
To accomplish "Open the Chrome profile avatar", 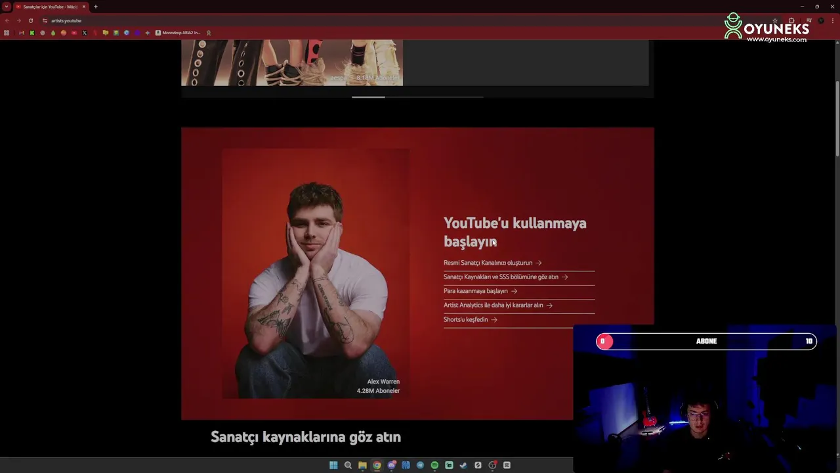I will (x=821, y=20).
